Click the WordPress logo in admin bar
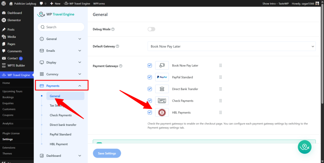324x163 pixels. pos(4,3)
